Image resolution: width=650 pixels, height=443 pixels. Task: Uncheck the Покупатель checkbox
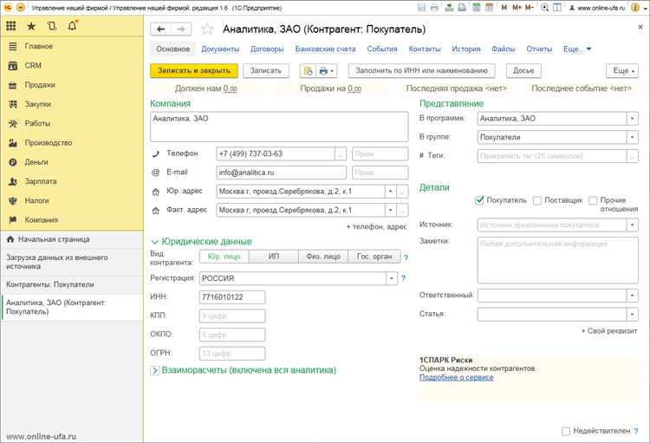click(x=479, y=200)
